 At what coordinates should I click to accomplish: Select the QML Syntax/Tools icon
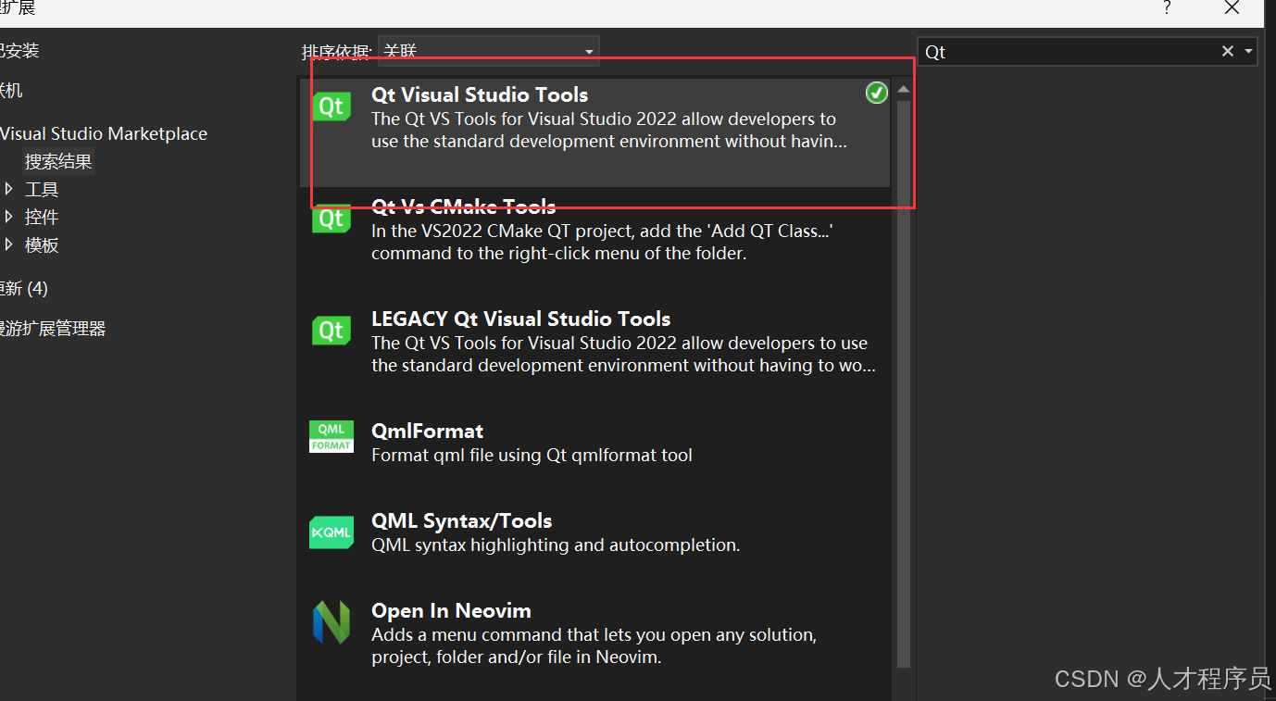point(332,532)
